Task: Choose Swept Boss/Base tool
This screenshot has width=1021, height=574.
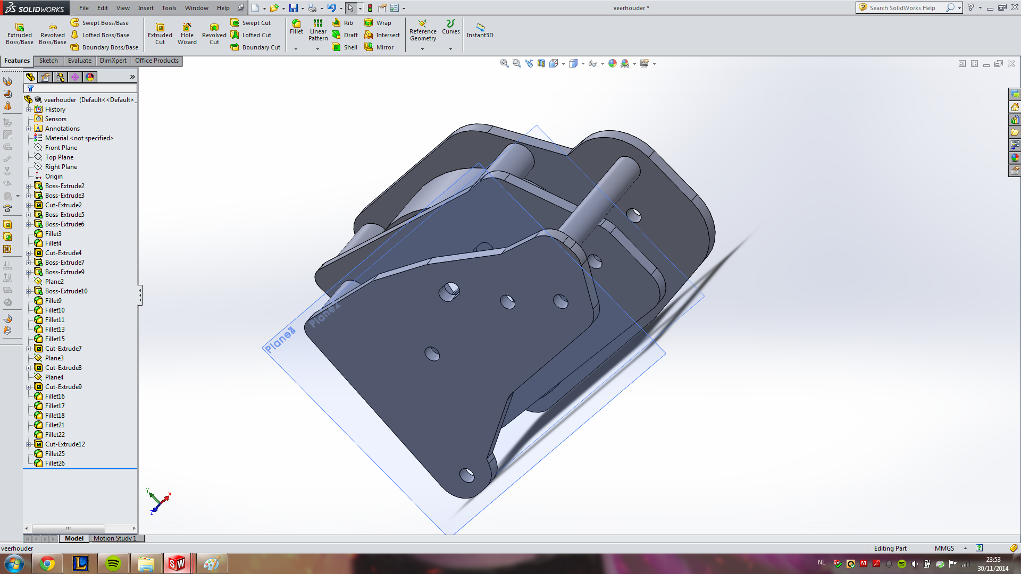Action: 99,23
